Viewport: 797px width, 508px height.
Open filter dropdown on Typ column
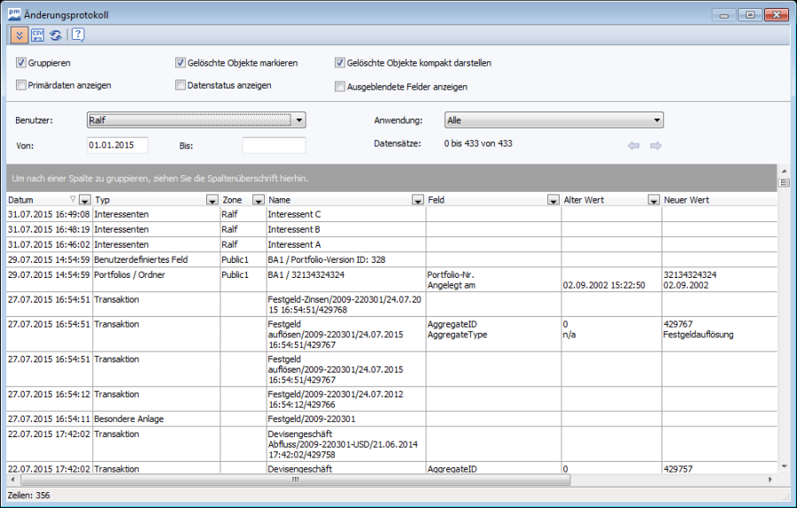[212, 200]
